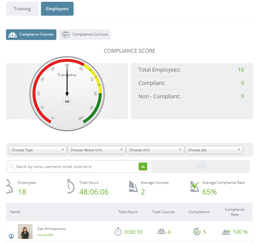Screen dimensions: 257x243
Task: Click the Employees summary person icon
Action: coord(9,186)
